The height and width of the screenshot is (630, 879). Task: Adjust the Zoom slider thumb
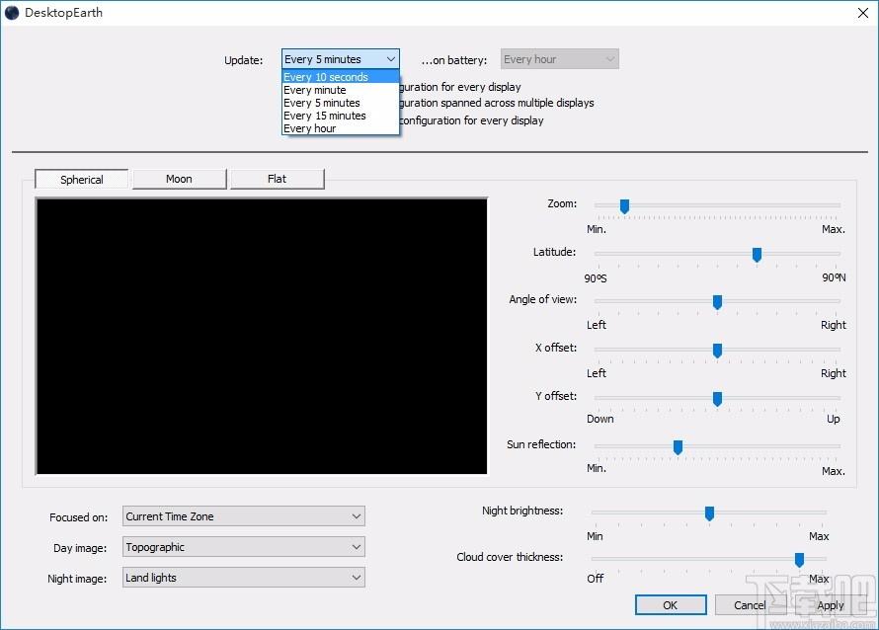tap(624, 206)
